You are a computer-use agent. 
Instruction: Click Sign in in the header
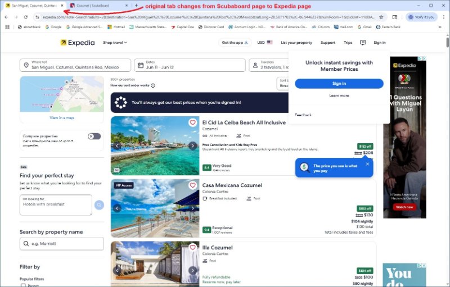[x=379, y=42]
